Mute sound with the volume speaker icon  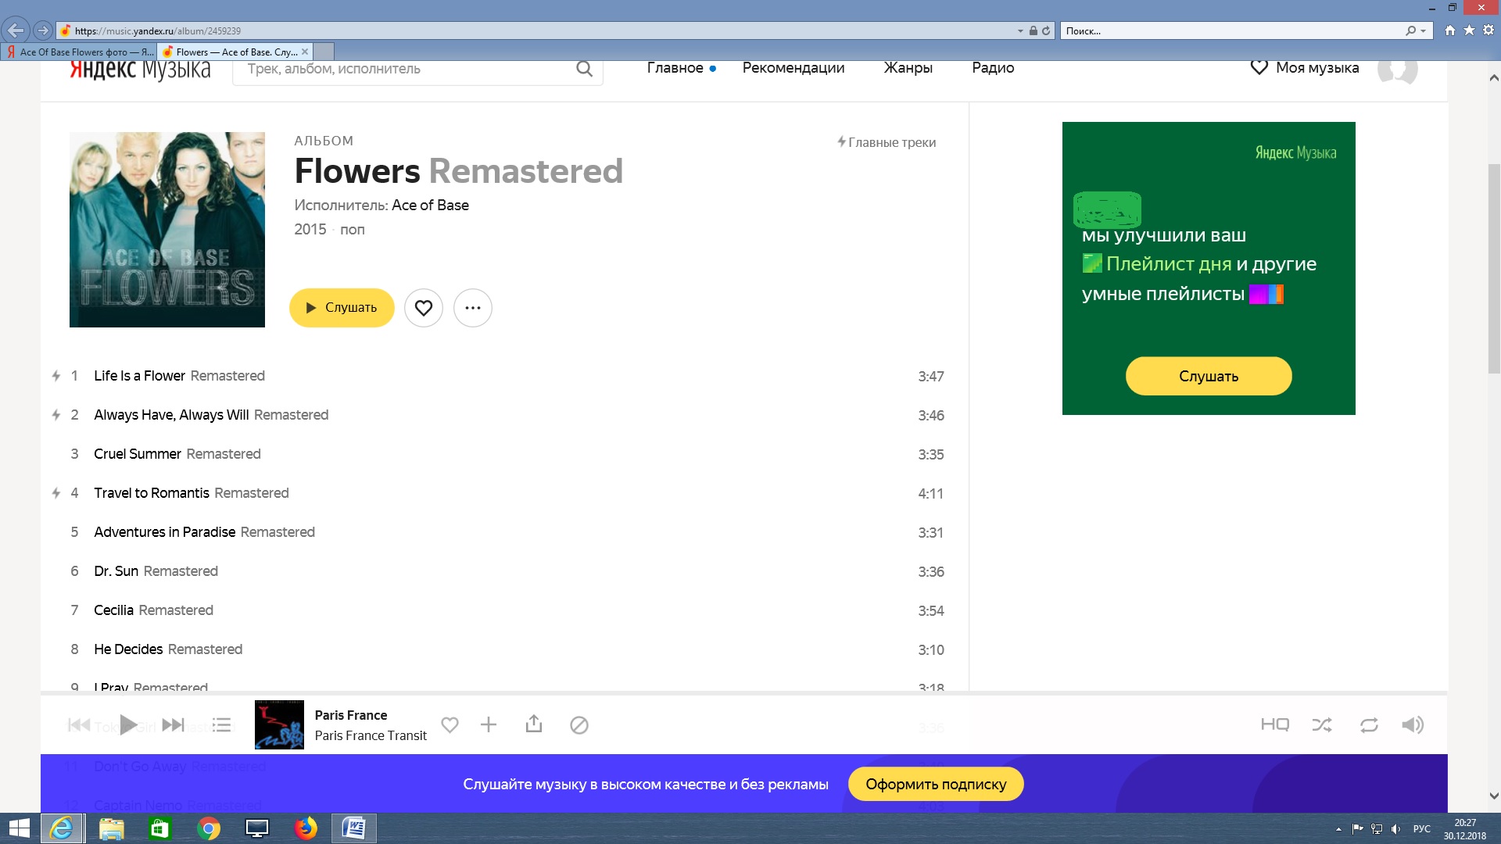(1412, 725)
